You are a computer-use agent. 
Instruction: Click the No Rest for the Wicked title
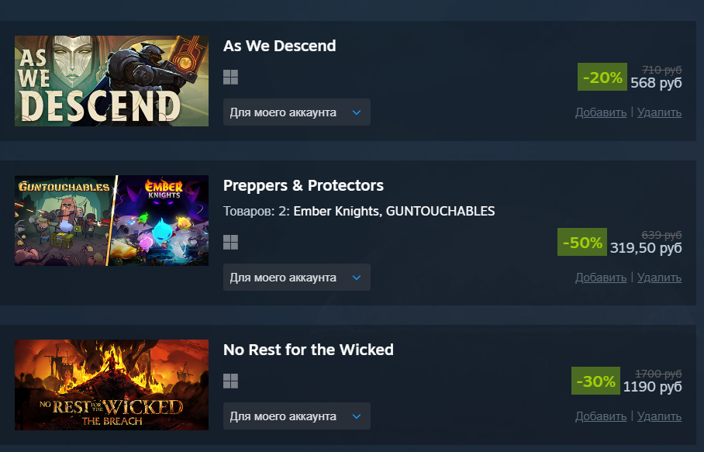309,350
